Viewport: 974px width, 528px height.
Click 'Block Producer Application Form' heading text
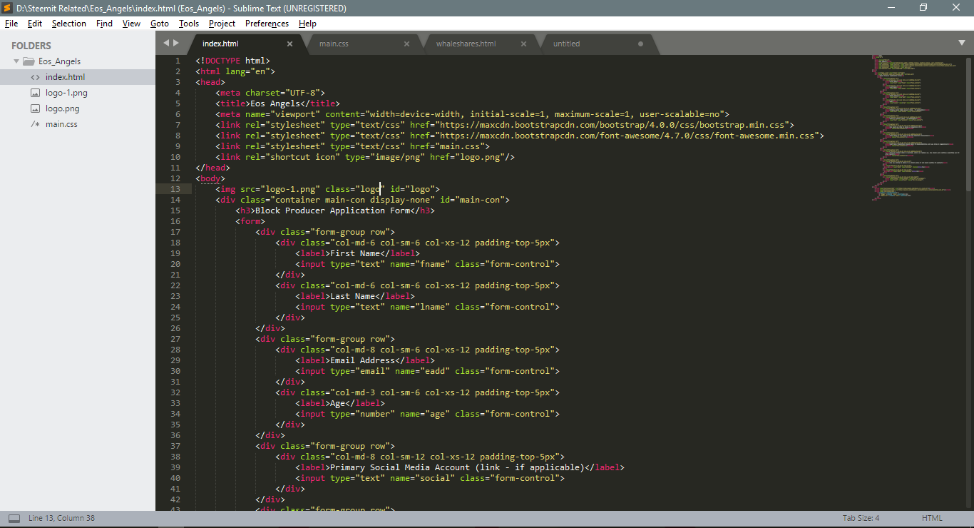pyautogui.click(x=332, y=210)
